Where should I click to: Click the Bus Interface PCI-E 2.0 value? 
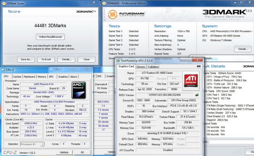pyautogui.click(x=183, y=106)
